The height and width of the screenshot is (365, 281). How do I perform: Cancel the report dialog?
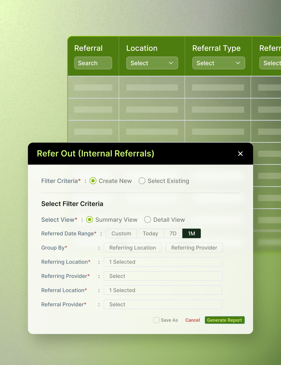193,320
